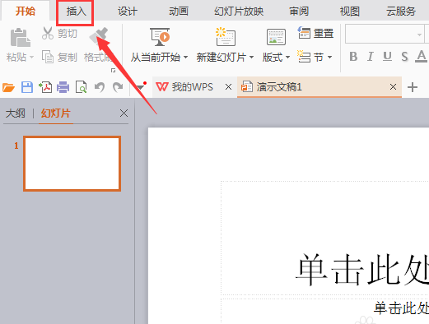Click the 重置 reset button

click(x=315, y=33)
